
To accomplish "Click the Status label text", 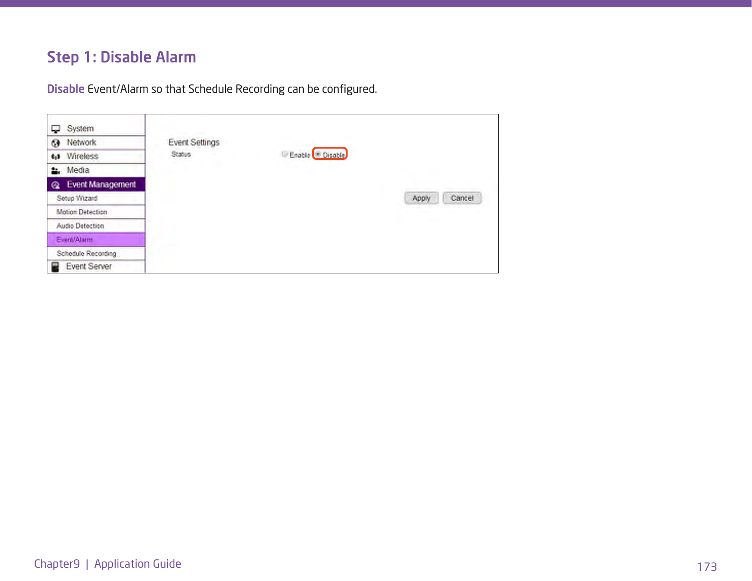I will 181,154.
